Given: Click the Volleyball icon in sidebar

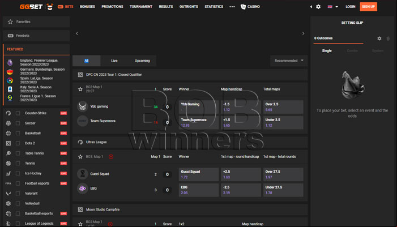Looking at the screenshot, I should tap(8, 203).
